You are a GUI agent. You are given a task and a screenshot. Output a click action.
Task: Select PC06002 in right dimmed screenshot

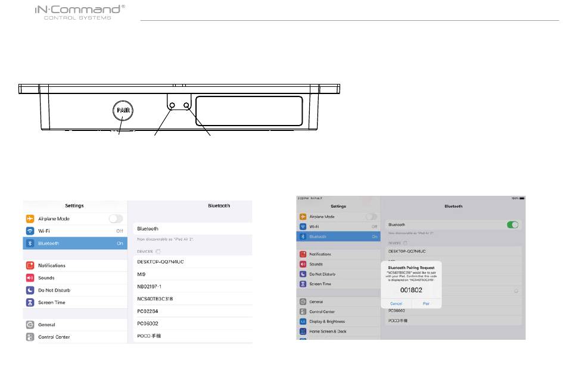pyautogui.click(x=453, y=311)
